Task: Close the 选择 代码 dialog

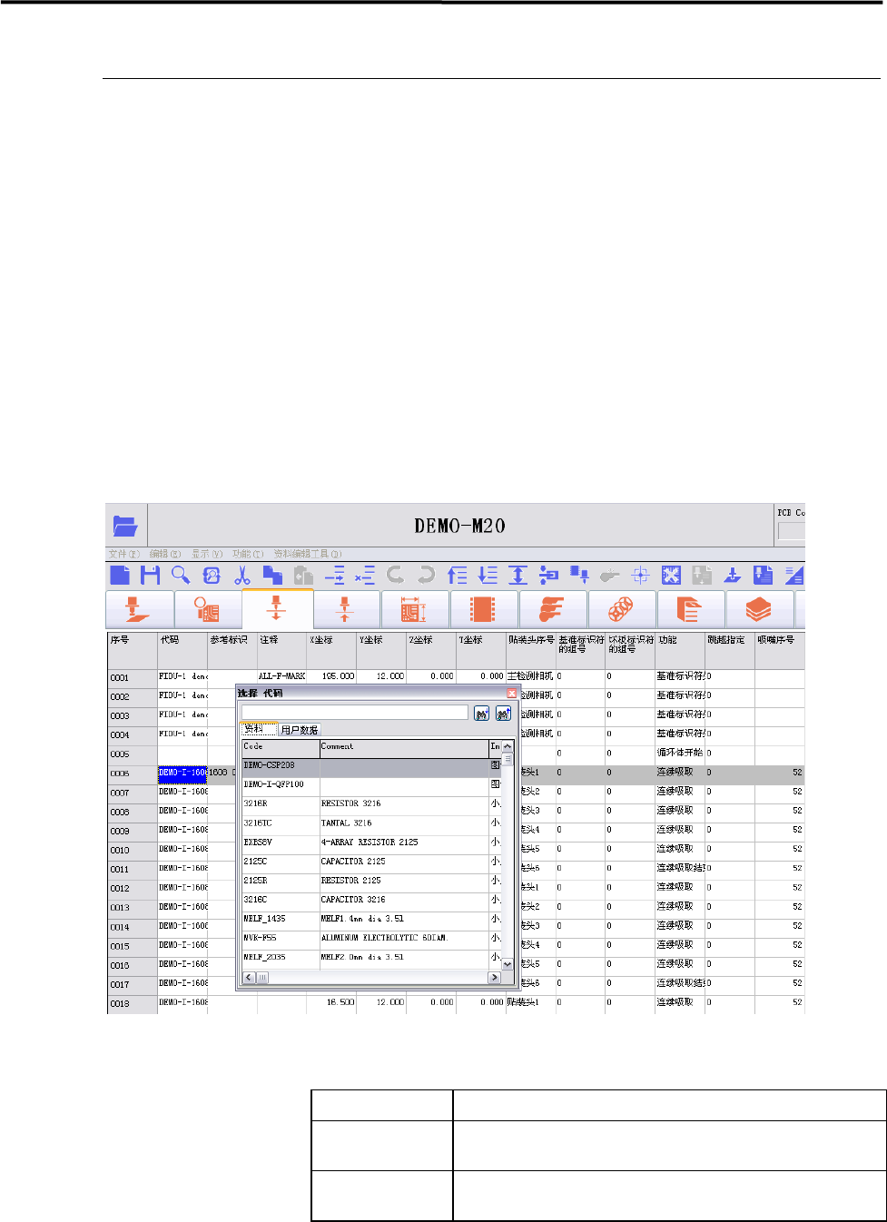Action: pos(511,693)
